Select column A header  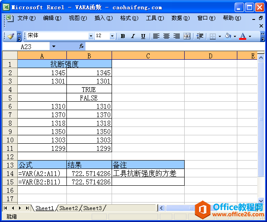(42, 56)
